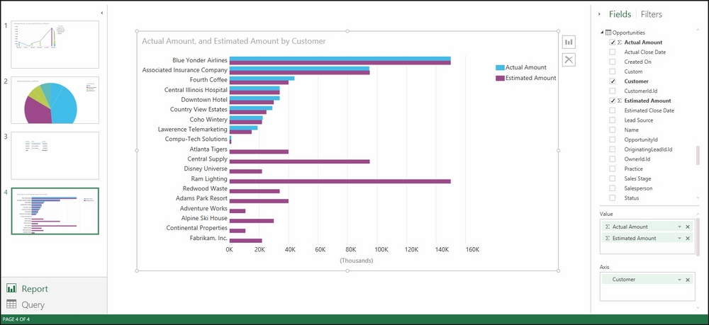Click the Compu-Tech Solutions axis label

196,139
